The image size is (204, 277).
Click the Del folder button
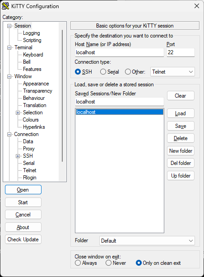[x=181, y=163]
